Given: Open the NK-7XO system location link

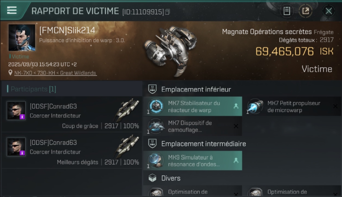Looking at the screenshot, I should pyautogui.click(x=56, y=73).
